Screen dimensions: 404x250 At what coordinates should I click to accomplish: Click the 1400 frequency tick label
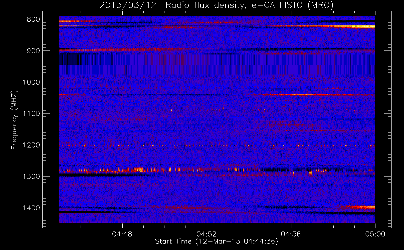(x=31, y=208)
